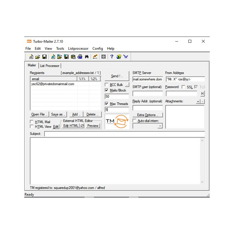The height and width of the screenshot is (234, 234).
Task: Uncheck the Mails/Block checkbox
Action: tap(107, 90)
